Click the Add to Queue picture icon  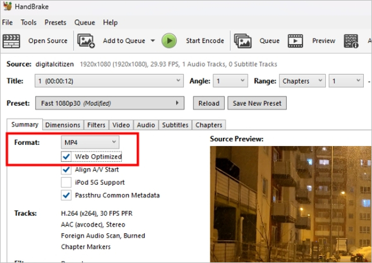point(86,41)
